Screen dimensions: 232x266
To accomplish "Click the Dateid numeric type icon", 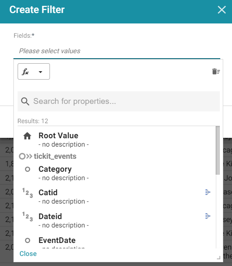I will tap(28, 217).
